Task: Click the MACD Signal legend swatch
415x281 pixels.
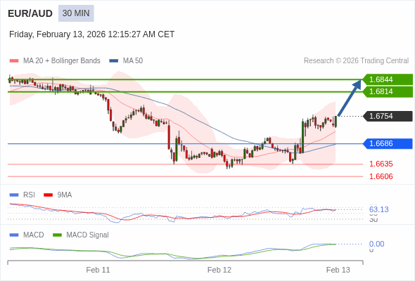Action: (x=57, y=235)
